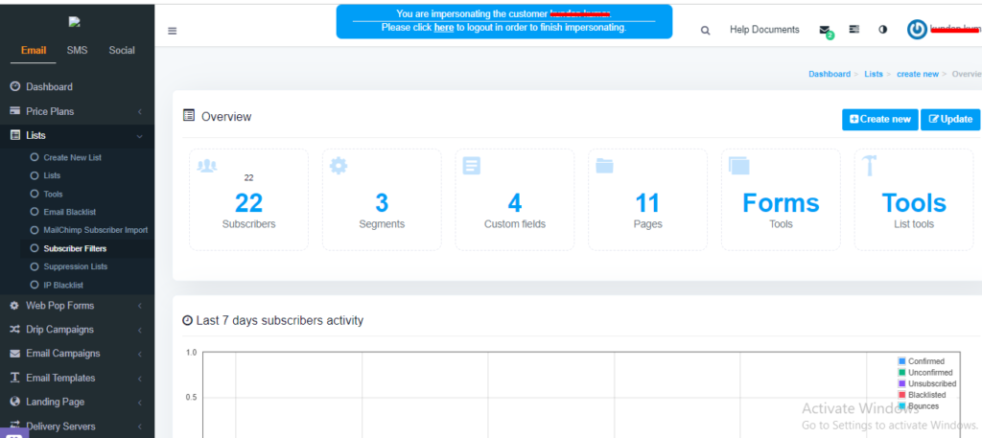Click the search magnifier icon
The height and width of the screenshot is (438, 982).
coord(706,31)
